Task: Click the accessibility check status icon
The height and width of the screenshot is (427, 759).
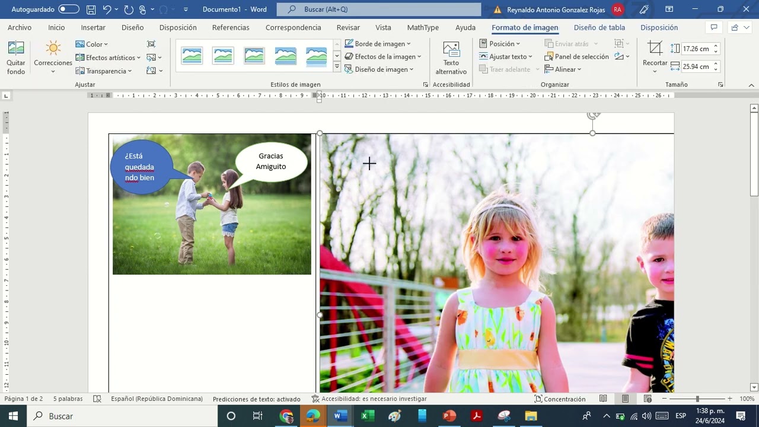Action: point(315,399)
